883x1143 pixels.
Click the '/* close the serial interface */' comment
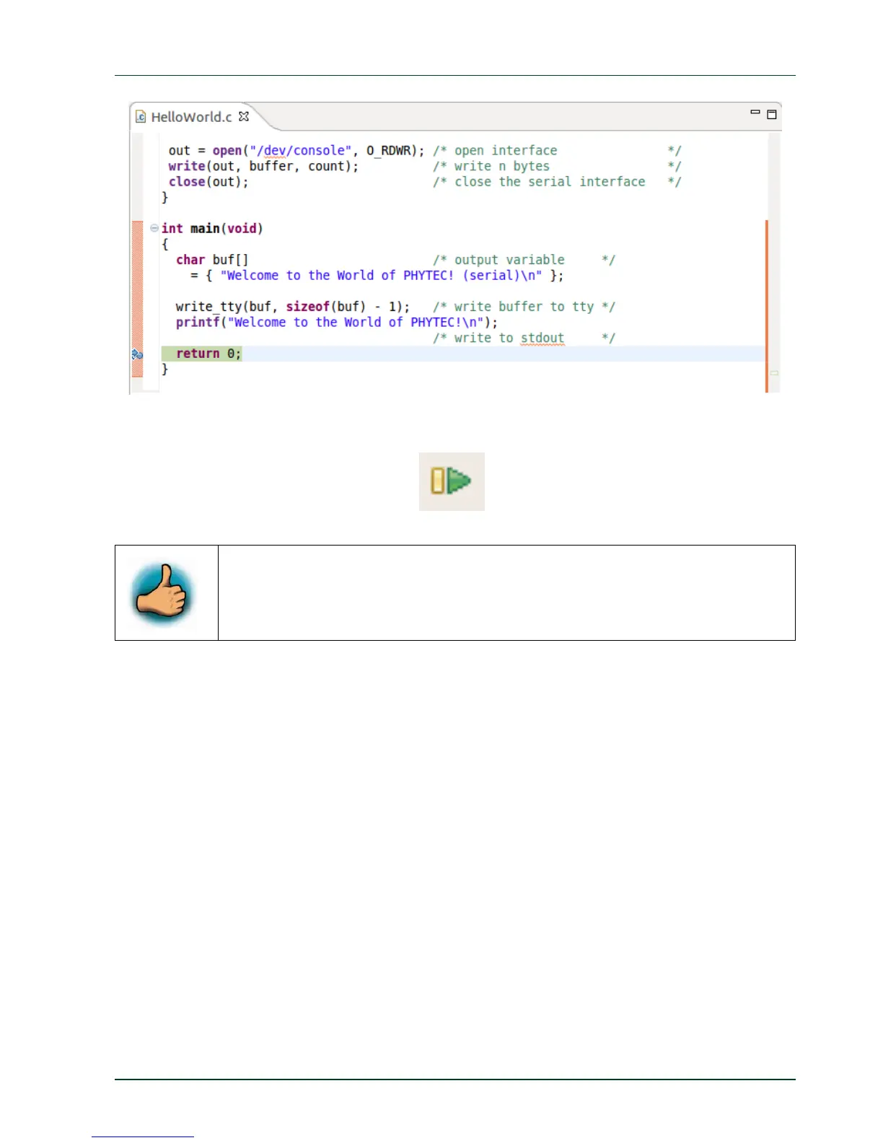557,182
